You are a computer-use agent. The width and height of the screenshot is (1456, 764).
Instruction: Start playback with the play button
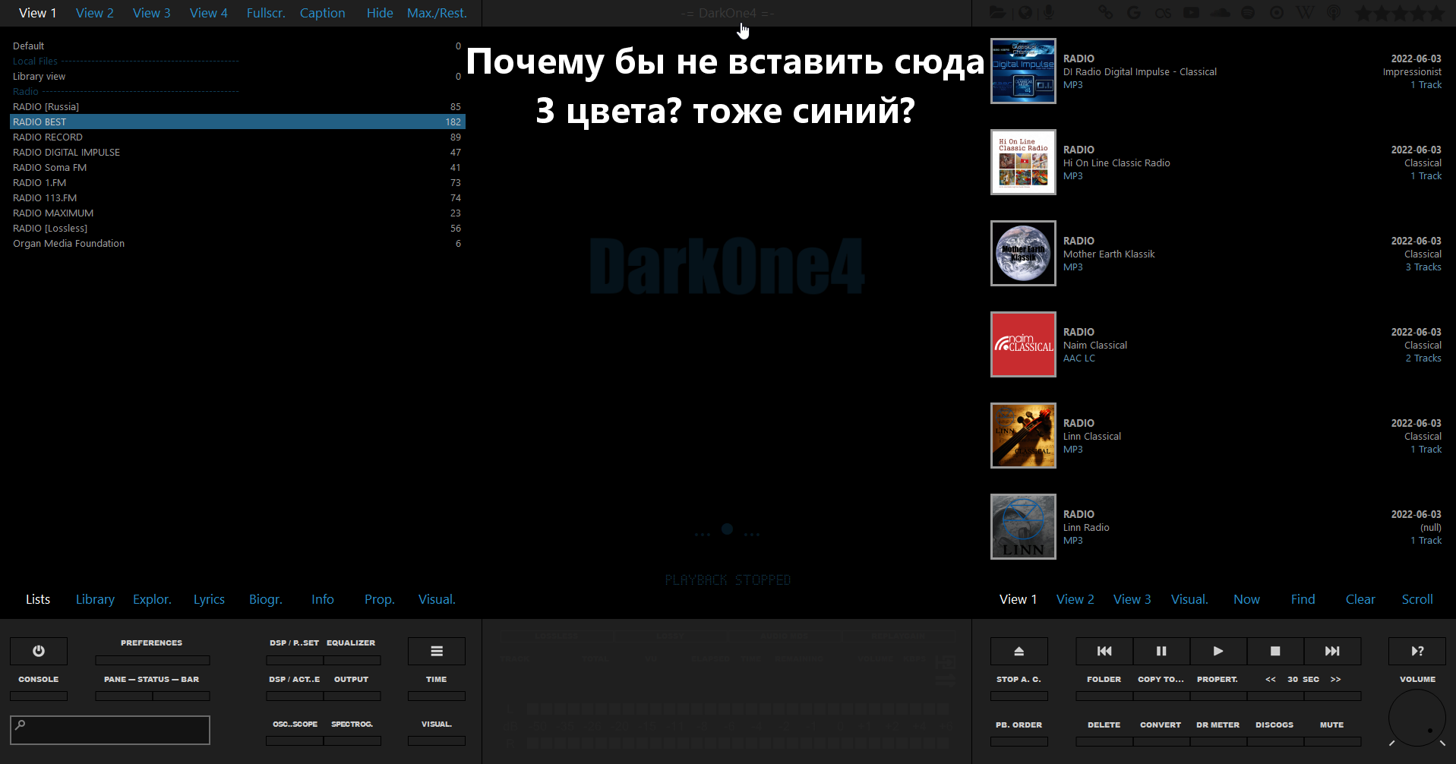1218,651
